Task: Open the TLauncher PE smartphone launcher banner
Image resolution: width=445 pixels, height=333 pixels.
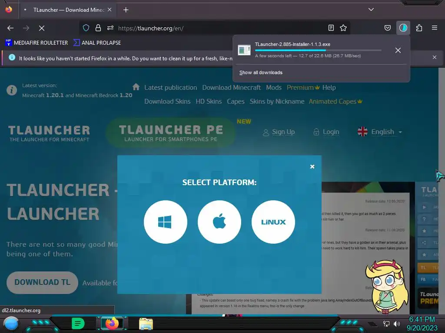Action: [170, 133]
